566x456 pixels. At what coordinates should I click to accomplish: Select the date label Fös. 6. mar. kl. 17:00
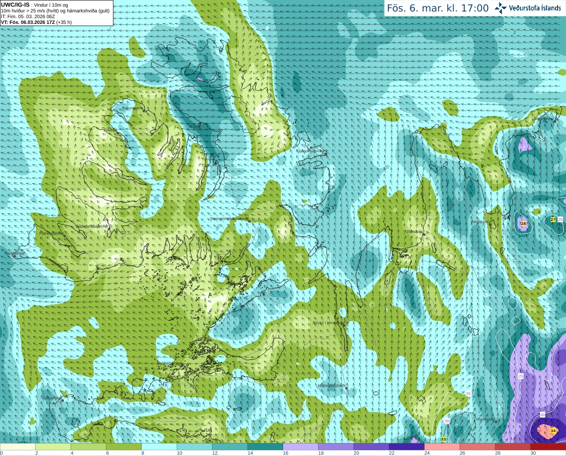point(438,8)
